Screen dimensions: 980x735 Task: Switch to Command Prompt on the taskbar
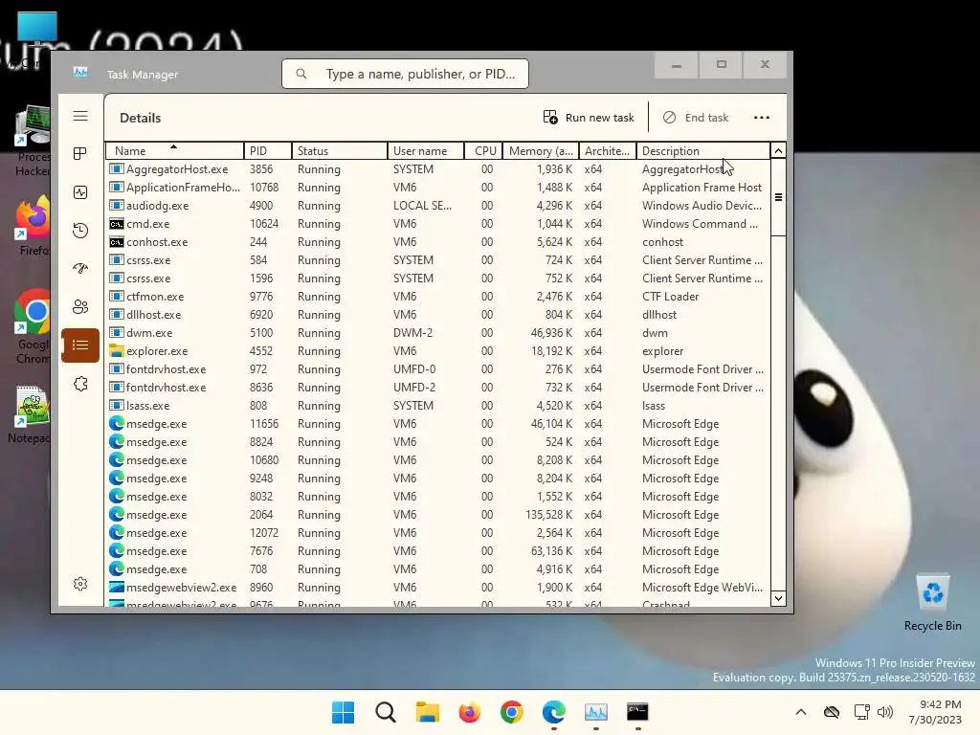point(637,712)
